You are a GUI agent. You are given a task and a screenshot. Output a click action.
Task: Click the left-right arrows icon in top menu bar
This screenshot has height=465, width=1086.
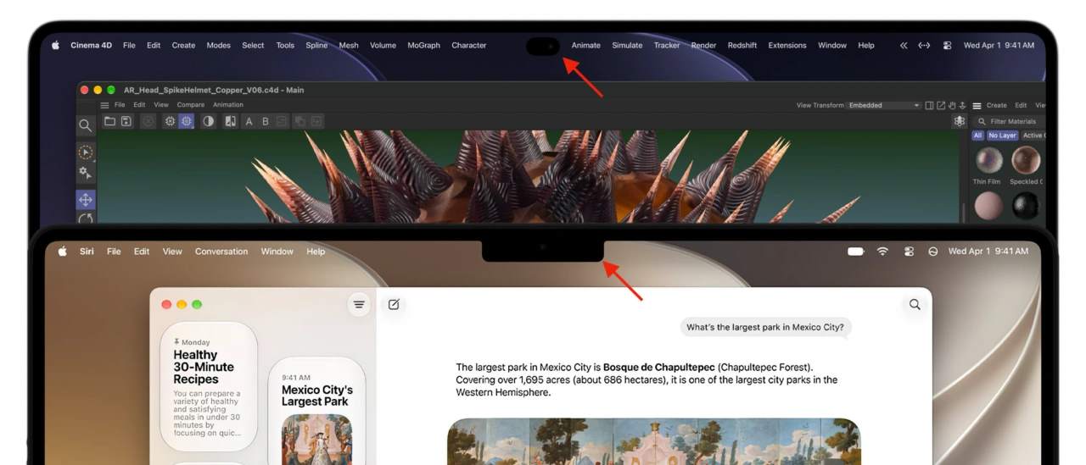(924, 46)
